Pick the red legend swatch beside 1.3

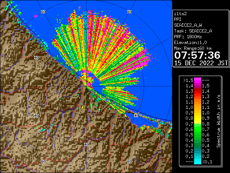(x=198, y=91)
